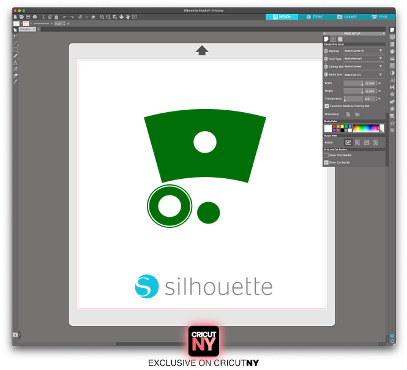Click the Width input field
This screenshot has width=407, height=370.
click(353, 83)
